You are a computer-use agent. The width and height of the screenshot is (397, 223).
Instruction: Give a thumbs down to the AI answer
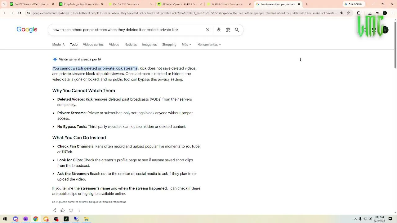pos(71,210)
